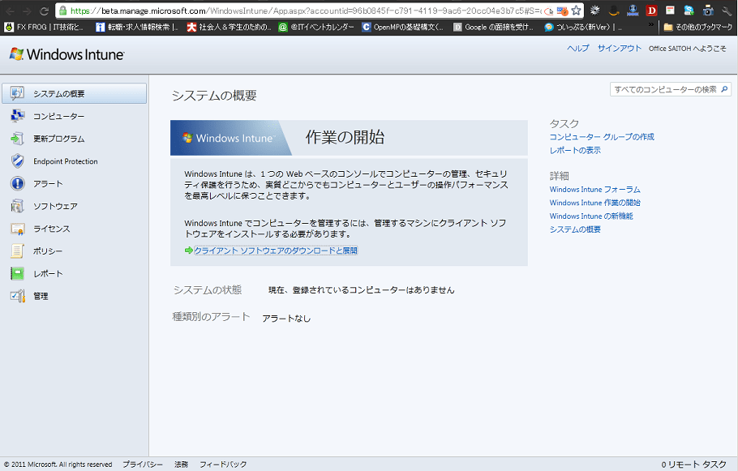The image size is (738, 471).
Task: Open 更新プログラム via its sidebar icon
Action: point(19,139)
